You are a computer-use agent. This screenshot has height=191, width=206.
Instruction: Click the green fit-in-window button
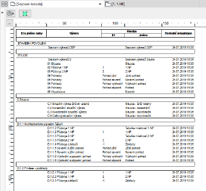[25, 13]
